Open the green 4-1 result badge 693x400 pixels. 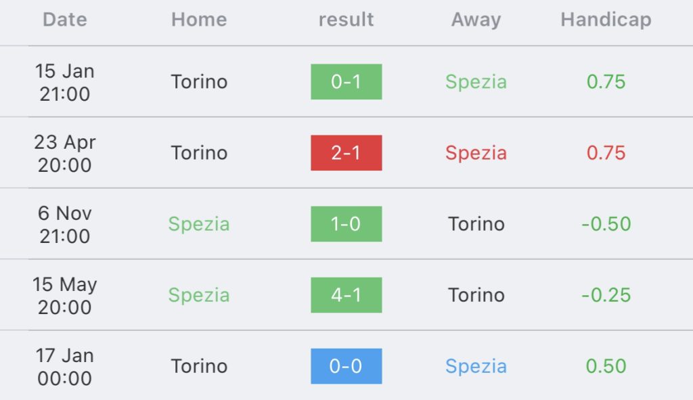tap(346, 295)
